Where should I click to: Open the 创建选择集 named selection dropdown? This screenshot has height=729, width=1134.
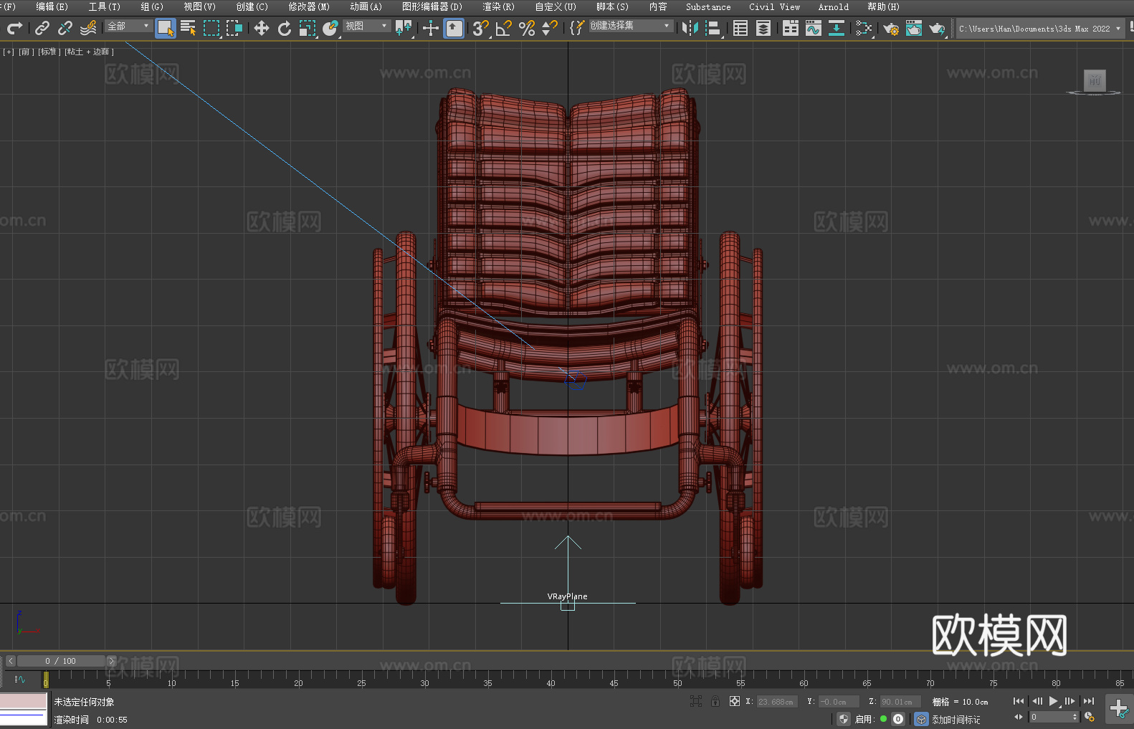click(x=630, y=26)
